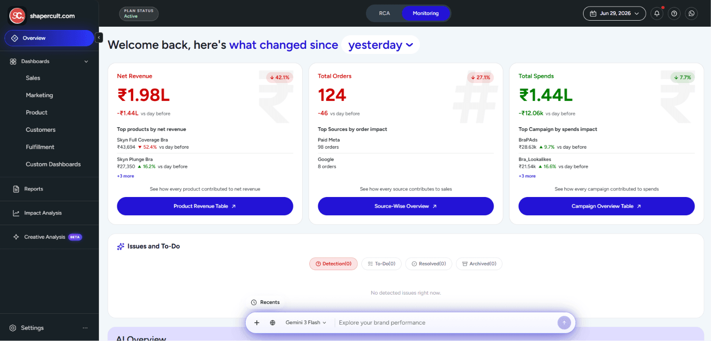
Task: Click the Overview diamond icon
Action: (x=14, y=38)
